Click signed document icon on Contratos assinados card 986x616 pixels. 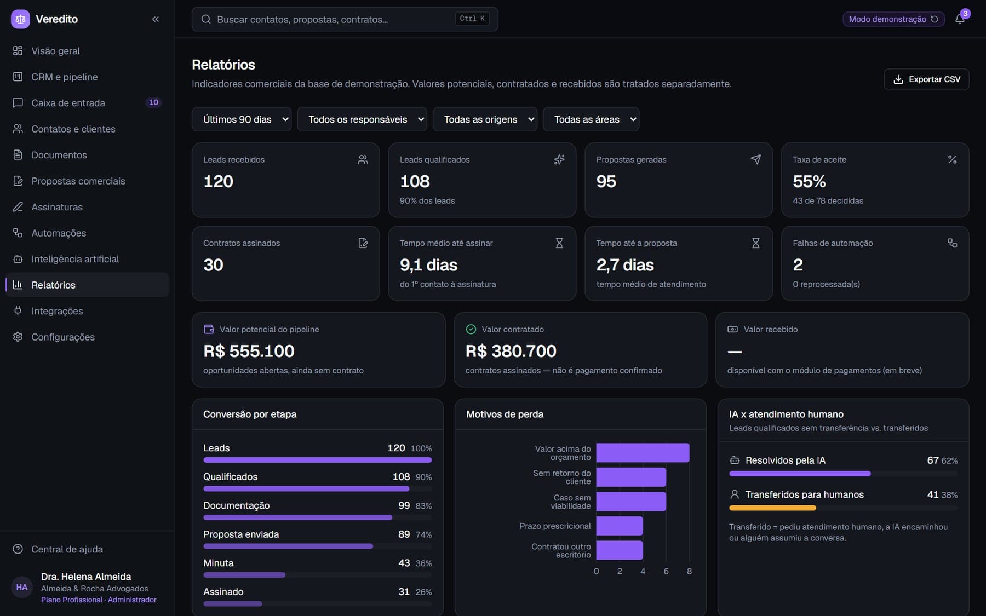[363, 243]
